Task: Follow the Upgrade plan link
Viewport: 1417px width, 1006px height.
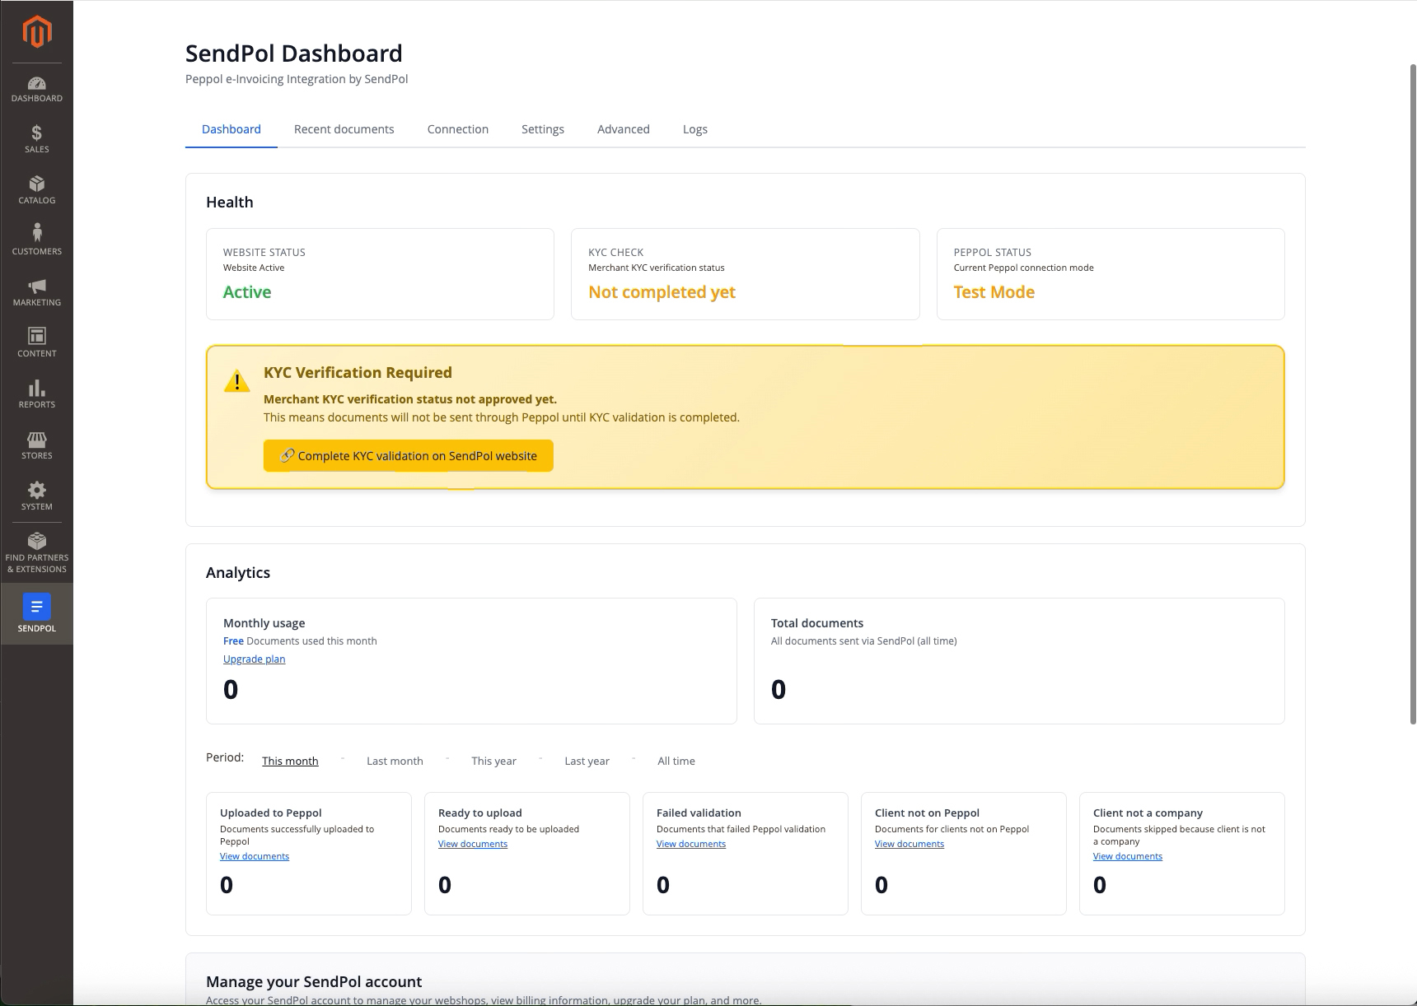Action: pyautogui.click(x=254, y=659)
